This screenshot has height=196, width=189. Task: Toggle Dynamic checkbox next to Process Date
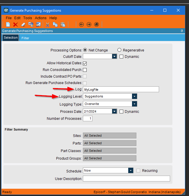point(121,111)
